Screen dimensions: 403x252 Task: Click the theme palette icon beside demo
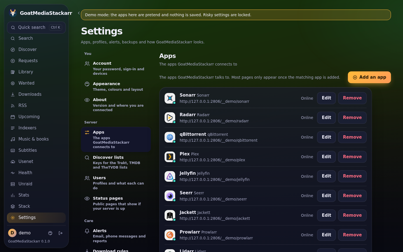click(x=50, y=233)
